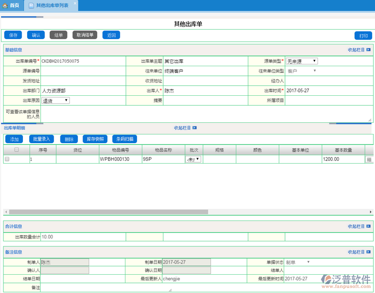The height and width of the screenshot is (293, 375).
Task: Collapse 出库单明细 section via arrow icon
Action: tap(194, 128)
